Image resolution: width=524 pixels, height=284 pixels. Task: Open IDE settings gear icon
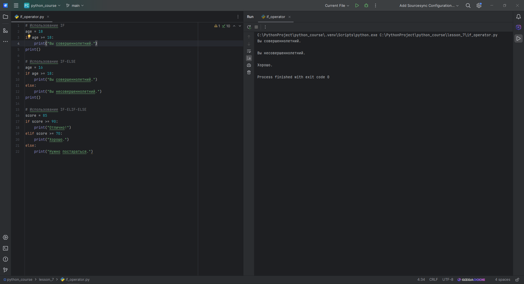click(479, 6)
